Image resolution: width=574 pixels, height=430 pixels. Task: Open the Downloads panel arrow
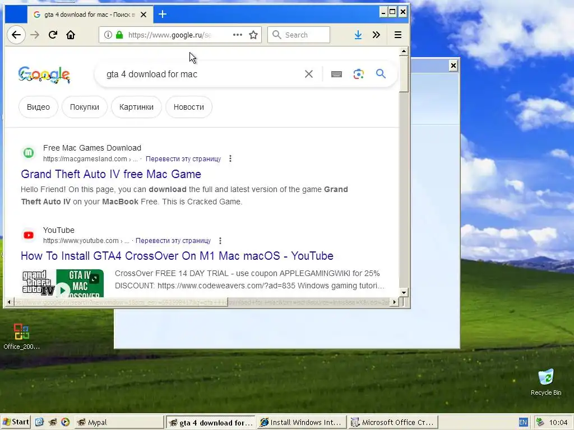pyautogui.click(x=358, y=35)
